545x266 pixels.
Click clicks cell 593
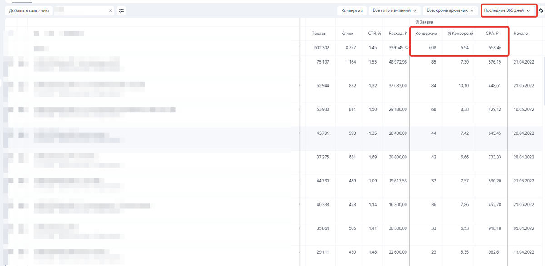[352, 133]
